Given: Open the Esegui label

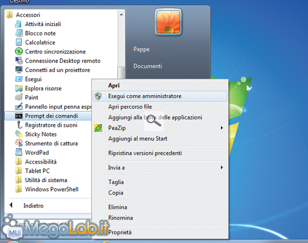Looking at the screenshot, I should pyautogui.click(x=34, y=79).
